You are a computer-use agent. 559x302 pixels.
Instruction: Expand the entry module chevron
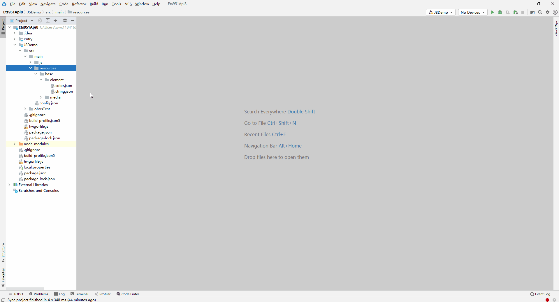15,39
